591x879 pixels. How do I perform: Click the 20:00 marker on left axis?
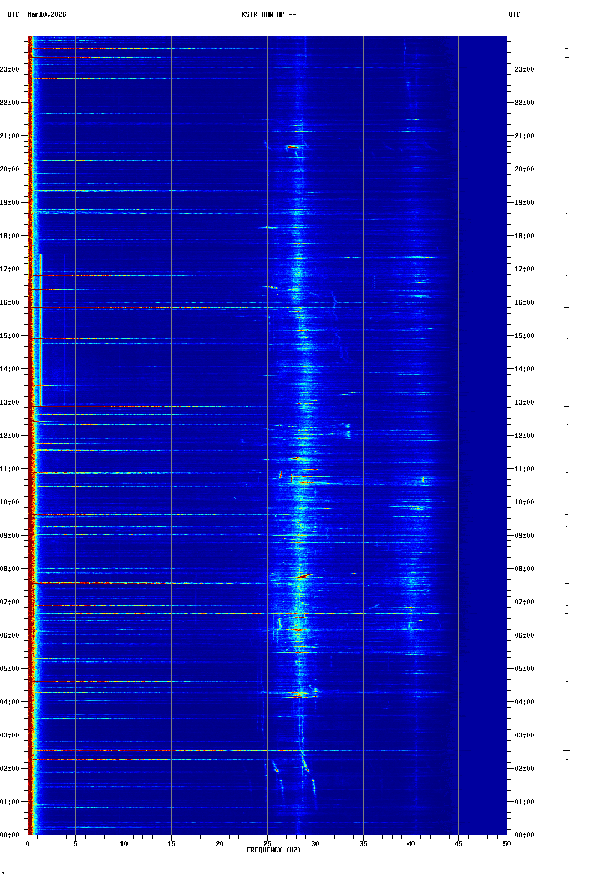click(10, 169)
